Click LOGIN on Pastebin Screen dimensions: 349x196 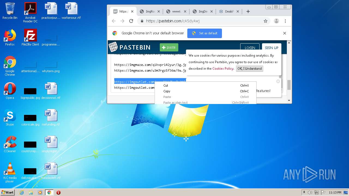[250, 48]
